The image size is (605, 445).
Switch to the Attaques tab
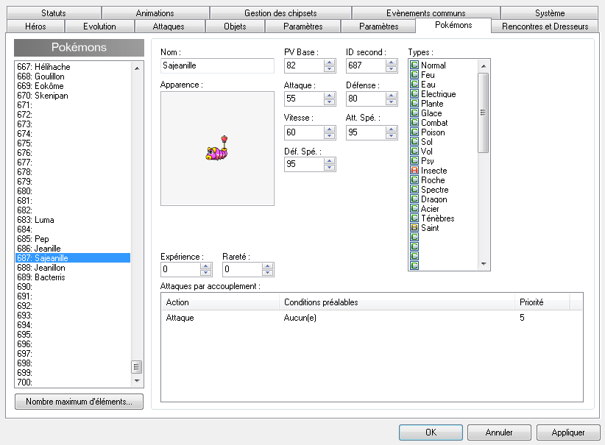coord(169,26)
